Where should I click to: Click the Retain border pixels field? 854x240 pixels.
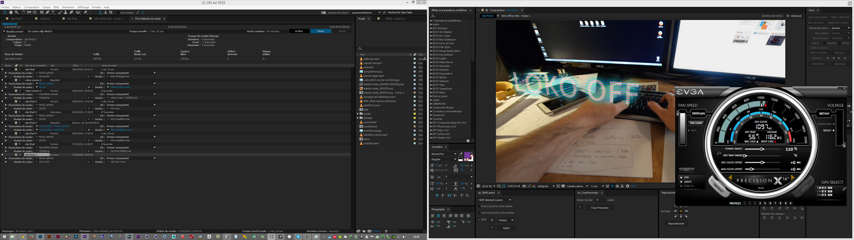point(599,200)
